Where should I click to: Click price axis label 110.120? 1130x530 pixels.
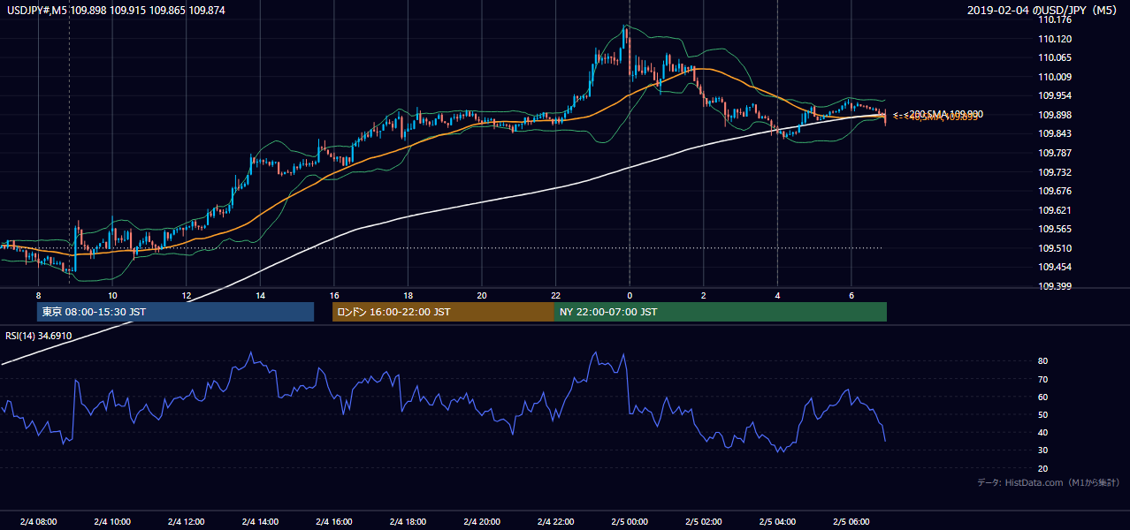[1056, 39]
